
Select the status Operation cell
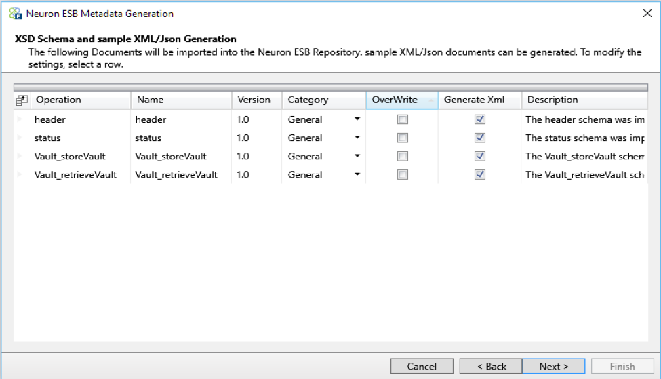pyautogui.click(x=81, y=138)
